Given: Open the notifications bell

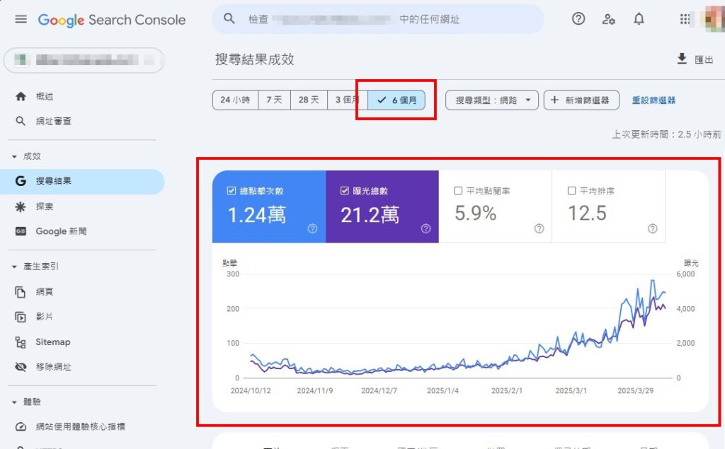Looking at the screenshot, I should pos(639,18).
